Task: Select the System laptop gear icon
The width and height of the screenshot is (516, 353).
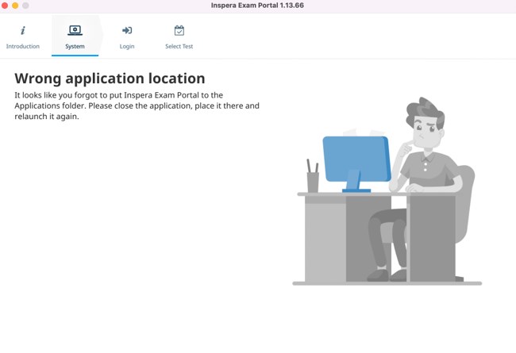Action: pos(75,31)
